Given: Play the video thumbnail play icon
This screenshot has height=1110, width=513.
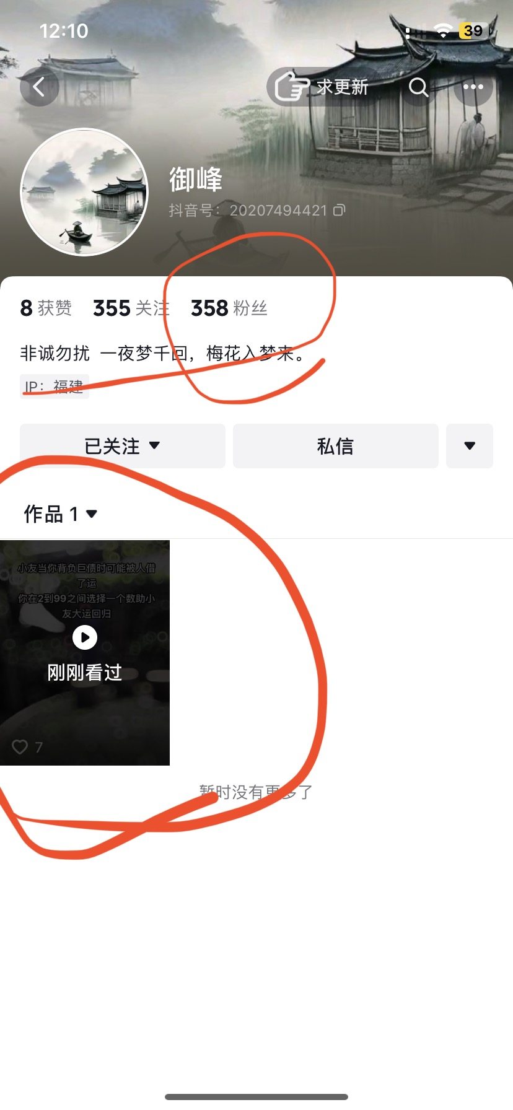Looking at the screenshot, I should pyautogui.click(x=85, y=637).
